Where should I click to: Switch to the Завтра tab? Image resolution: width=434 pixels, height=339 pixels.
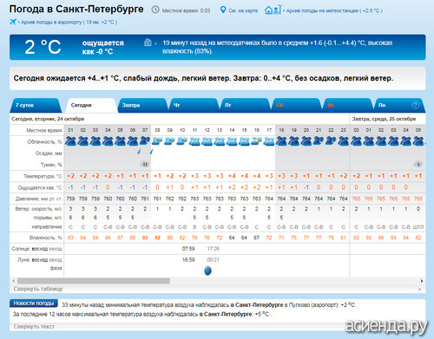(142, 105)
